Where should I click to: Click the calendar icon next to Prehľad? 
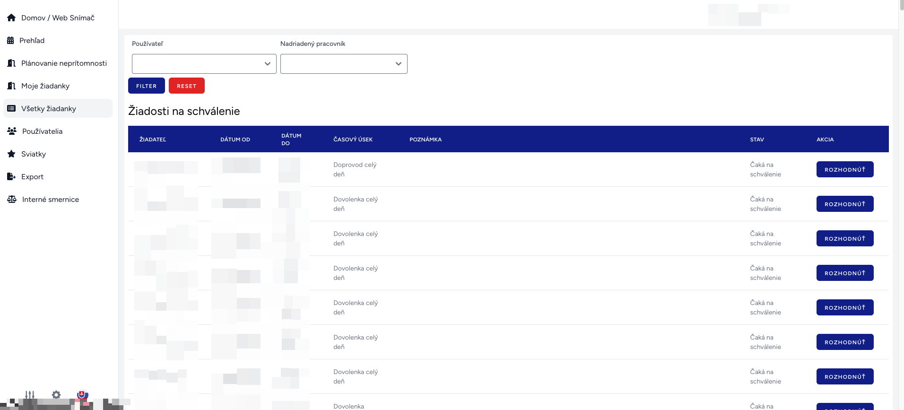tap(10, 41)
